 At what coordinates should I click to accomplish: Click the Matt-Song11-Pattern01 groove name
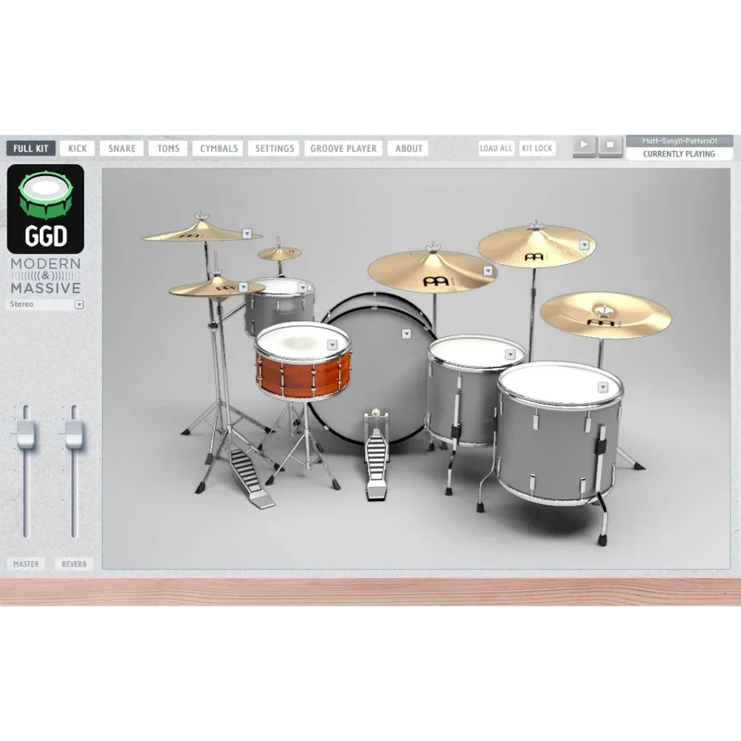tap(680, 141)
